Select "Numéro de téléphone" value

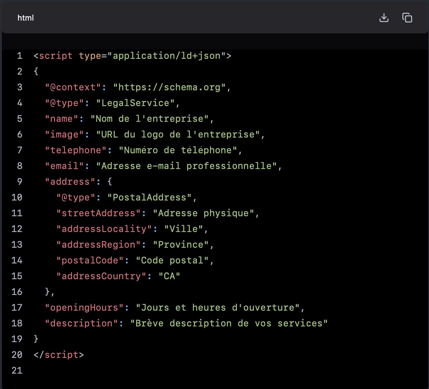click(178, 150)
